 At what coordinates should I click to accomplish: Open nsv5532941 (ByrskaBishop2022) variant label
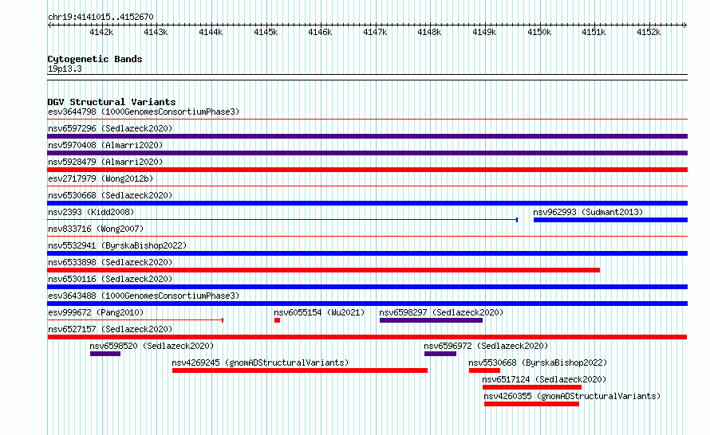pos(117,245)
